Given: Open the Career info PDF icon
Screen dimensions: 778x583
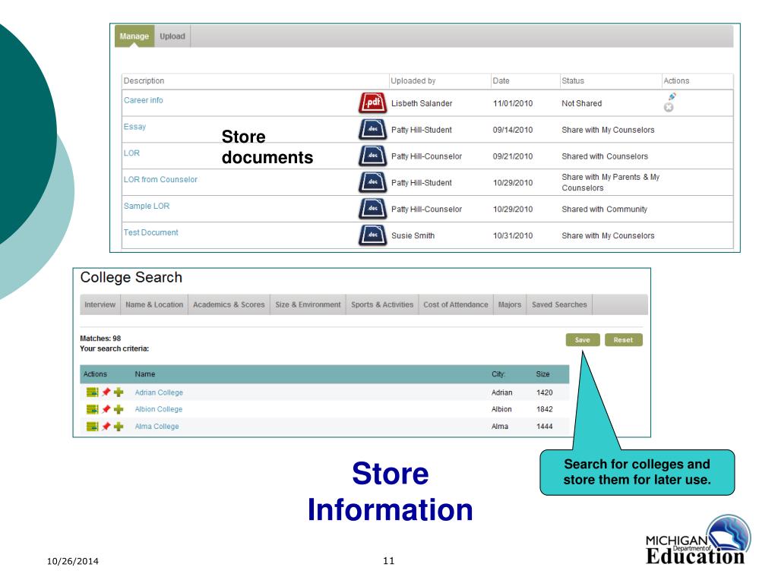Looking at the screenshot, I should pyautogui.click(x=372, y=103).
